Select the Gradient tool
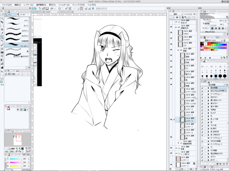This screenshot has width=229, height=171. point(2,67)
